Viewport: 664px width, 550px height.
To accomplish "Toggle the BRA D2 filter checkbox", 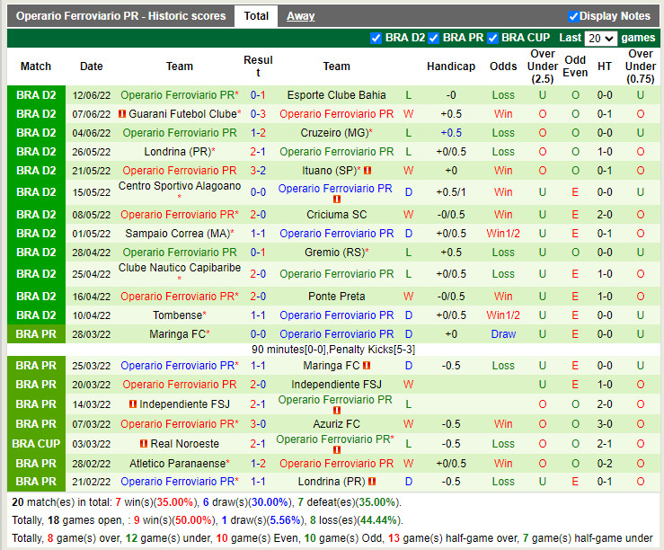I will pyautogui.click(x=376, y=38).
